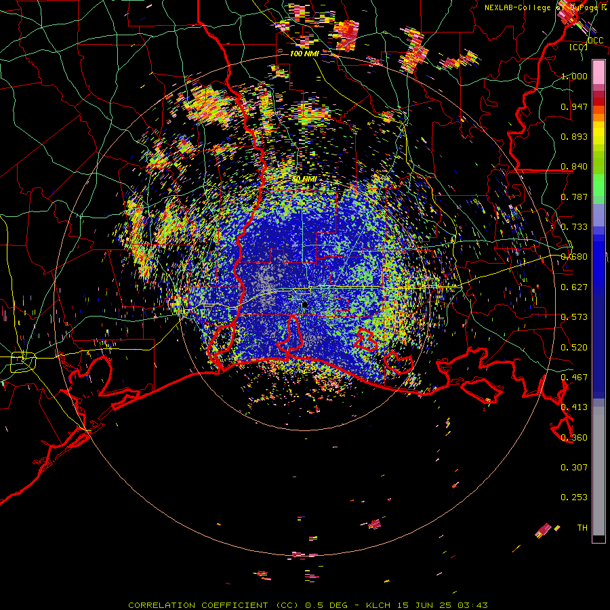The height and width of the screenshot is (610, 610).
Task: Select the 0.520 scale label
Action: (574, 348)
